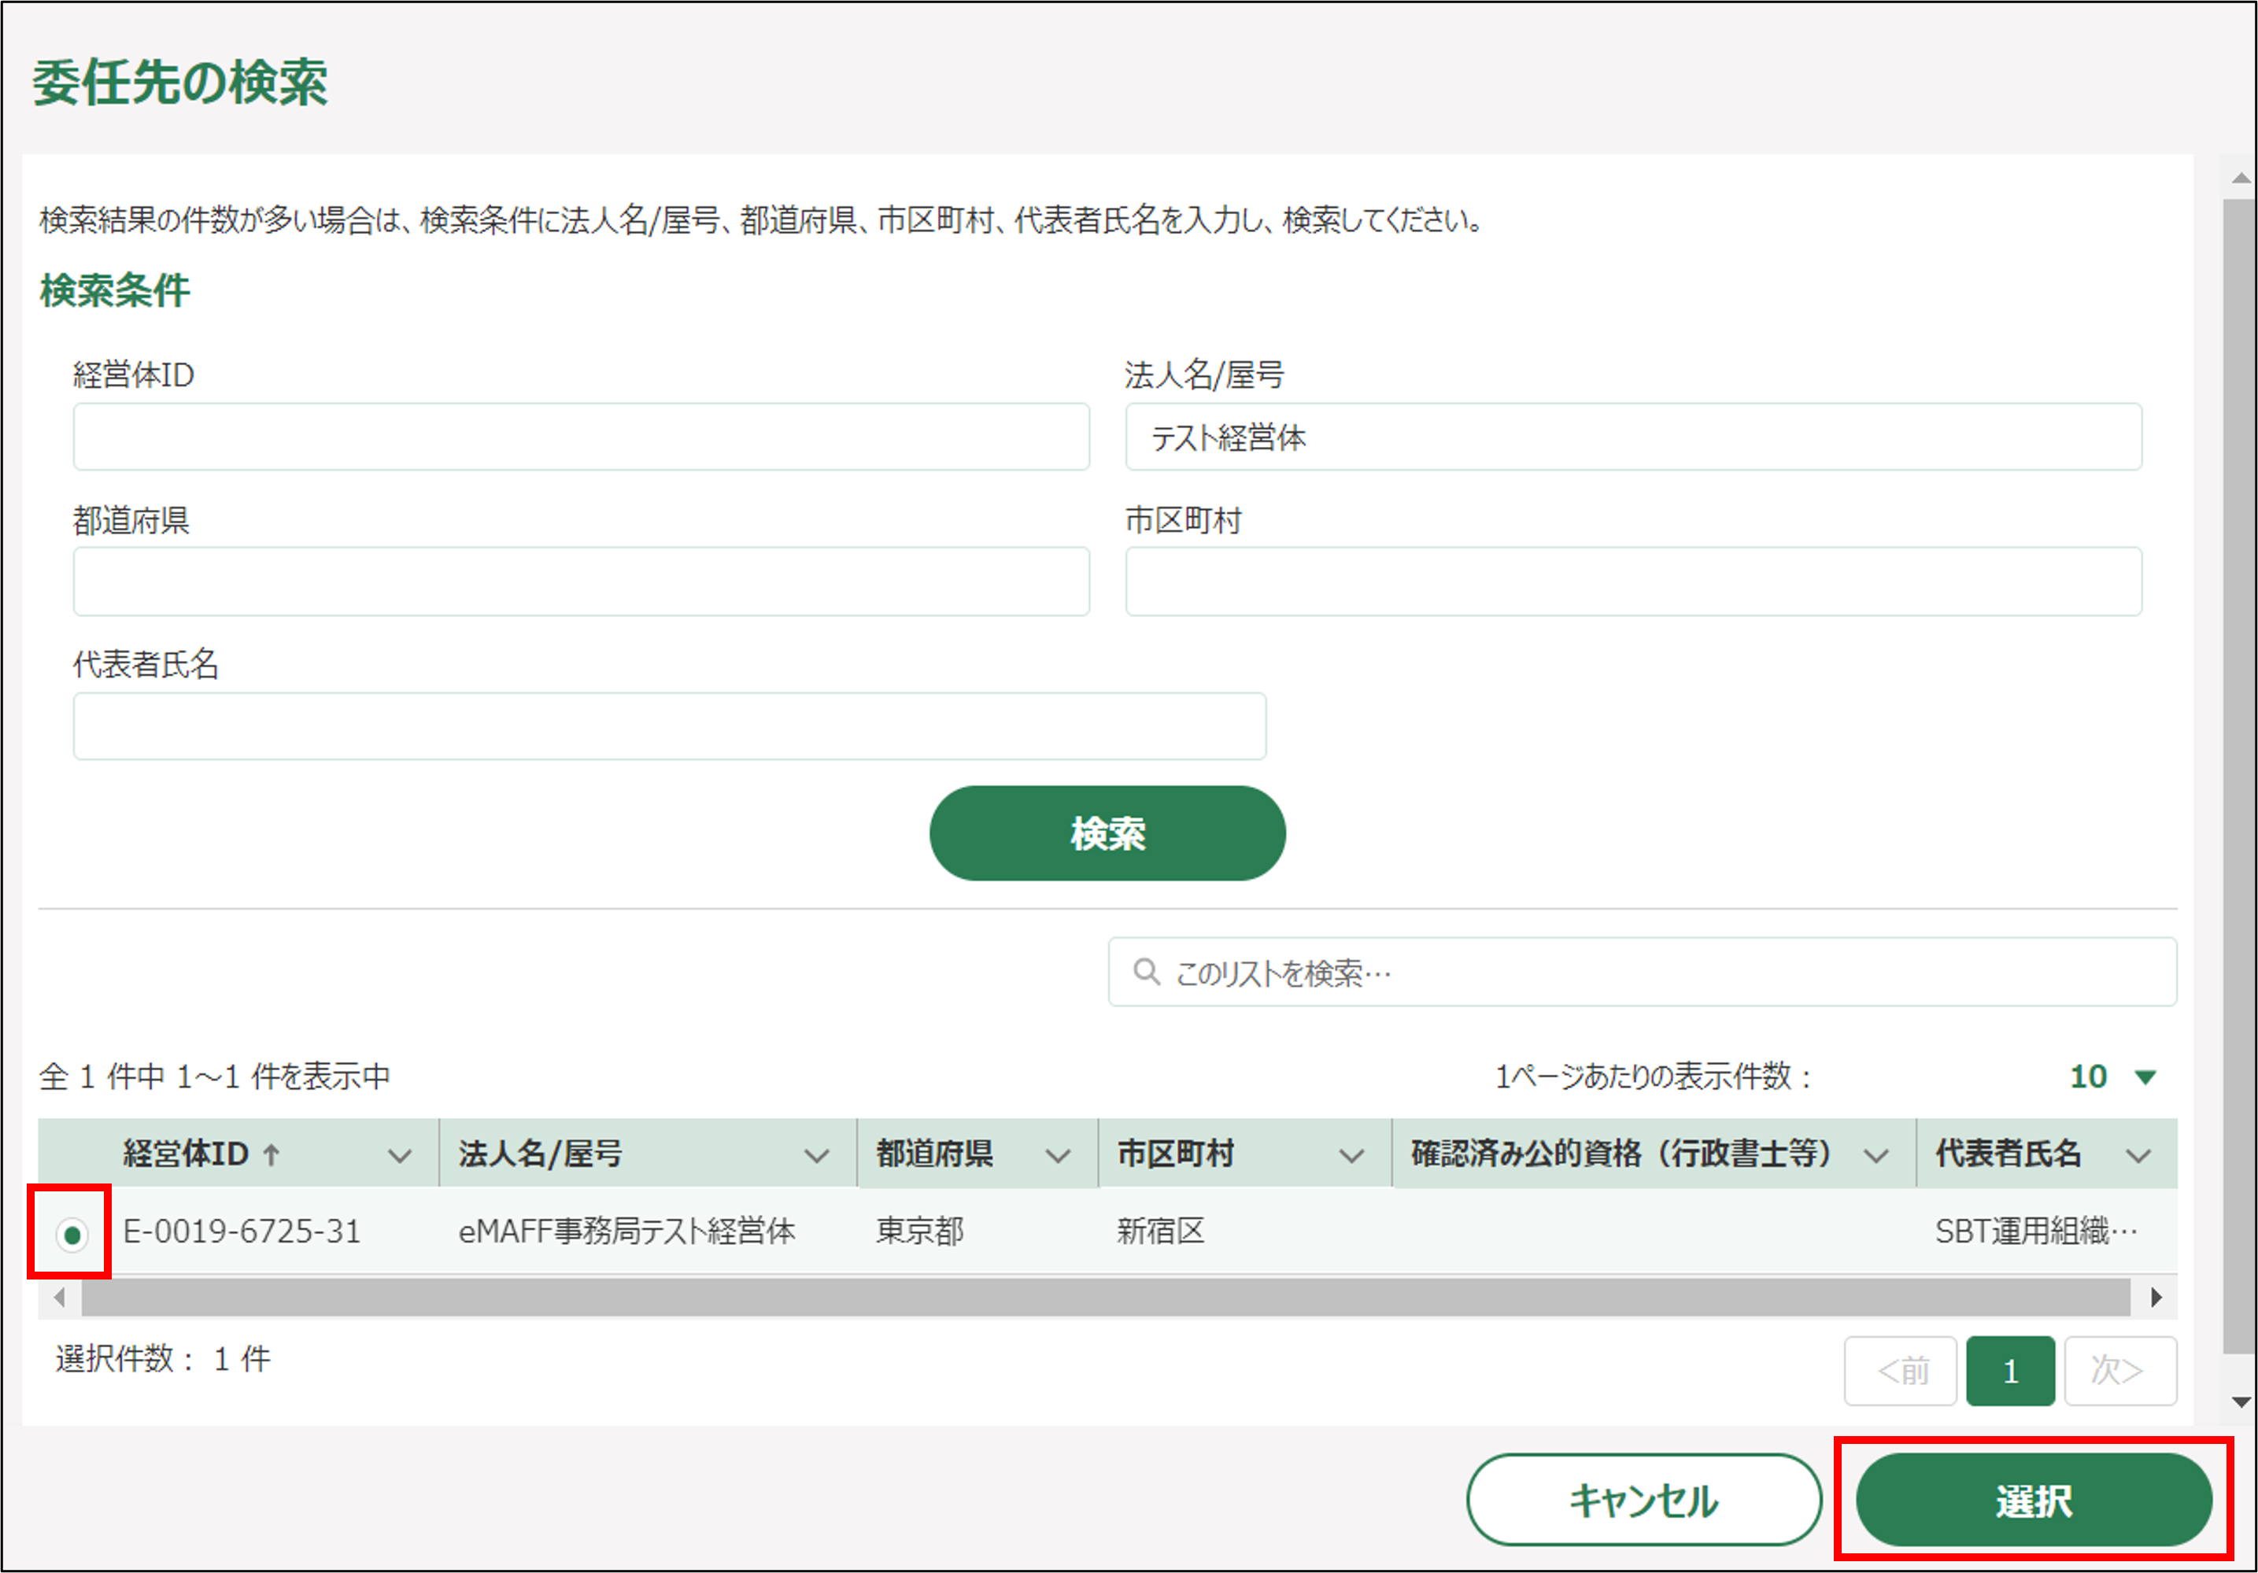Focus the 経営体ID input field

tap(580, 438)
